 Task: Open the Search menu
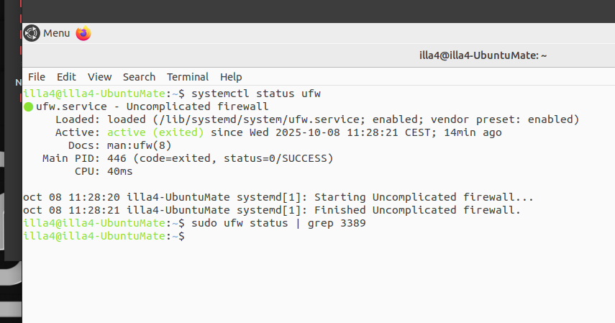click(x=139, y=77)
